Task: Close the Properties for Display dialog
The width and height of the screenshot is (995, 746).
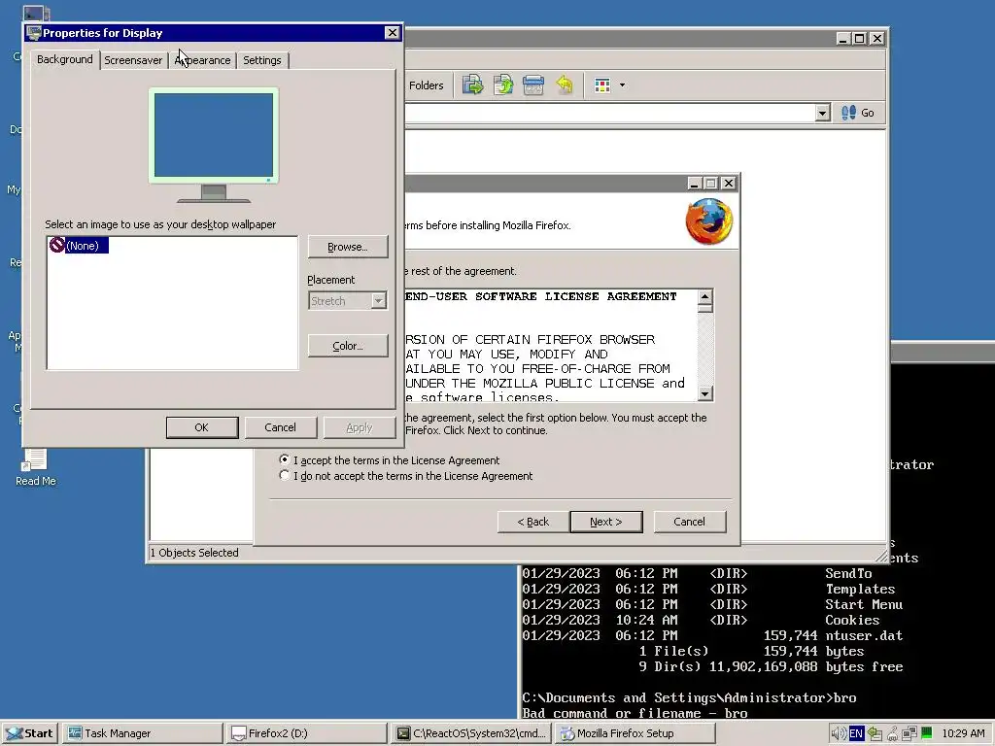Action: click(x=393, y=32)
